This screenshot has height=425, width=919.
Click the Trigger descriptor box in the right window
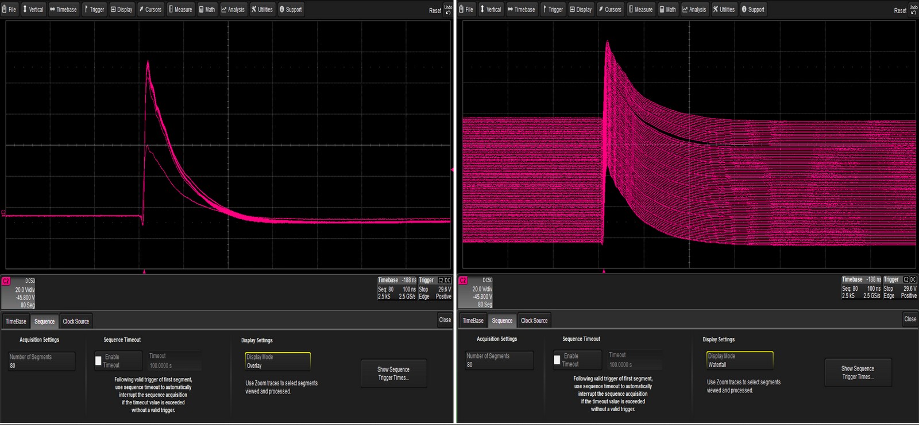tap(900, 288)
